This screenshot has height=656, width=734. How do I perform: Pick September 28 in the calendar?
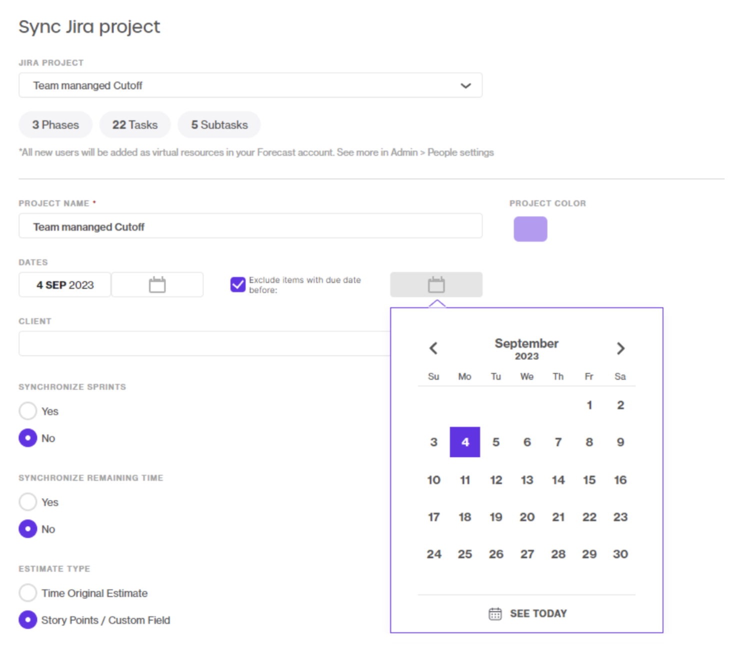click(558, 554)
